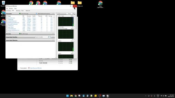Check the SearchHost.exe process checkbox

[7, 18]
